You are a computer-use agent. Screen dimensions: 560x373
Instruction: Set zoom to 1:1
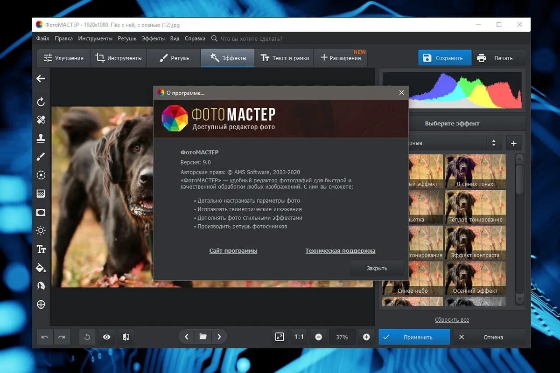[x=299, y=337]
